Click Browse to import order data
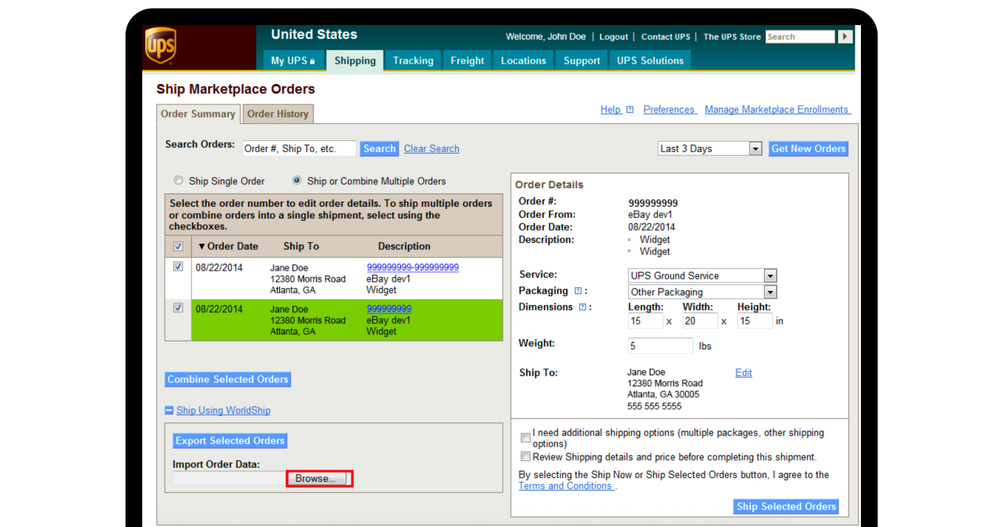The height and width of the screenshot is (527, 1004). click(317, 478)
